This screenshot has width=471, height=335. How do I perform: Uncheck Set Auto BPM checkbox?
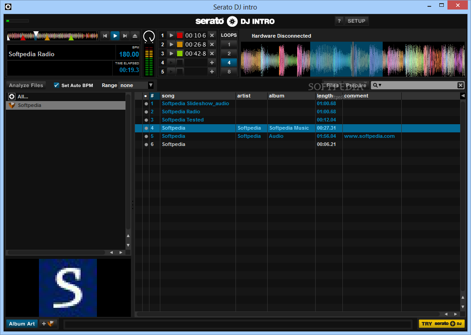[57, 85]
